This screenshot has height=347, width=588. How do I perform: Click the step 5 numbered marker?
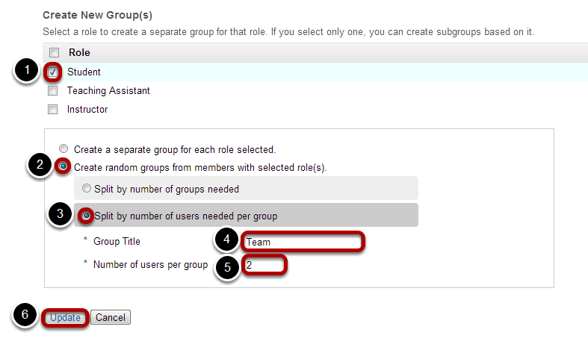coord(227,267)
